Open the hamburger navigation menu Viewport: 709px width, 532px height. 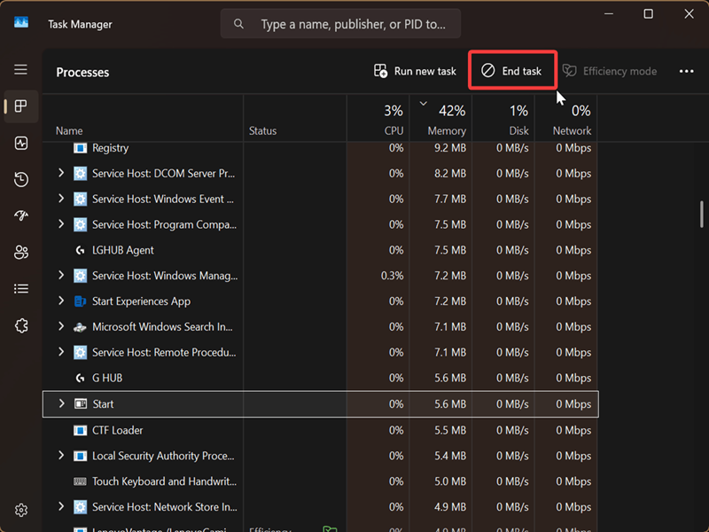click(x=20, y=70)
